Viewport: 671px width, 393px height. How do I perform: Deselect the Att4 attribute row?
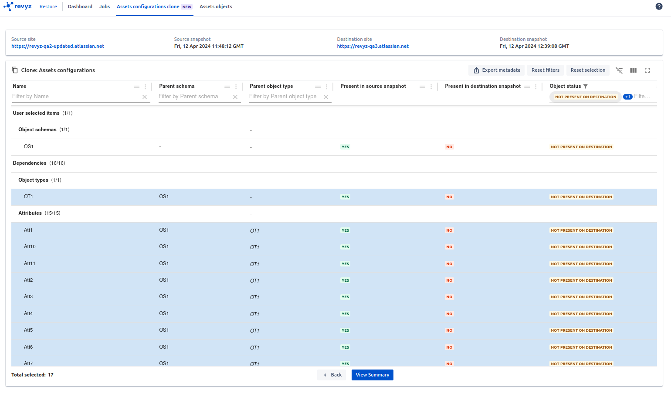coord(334,314)
